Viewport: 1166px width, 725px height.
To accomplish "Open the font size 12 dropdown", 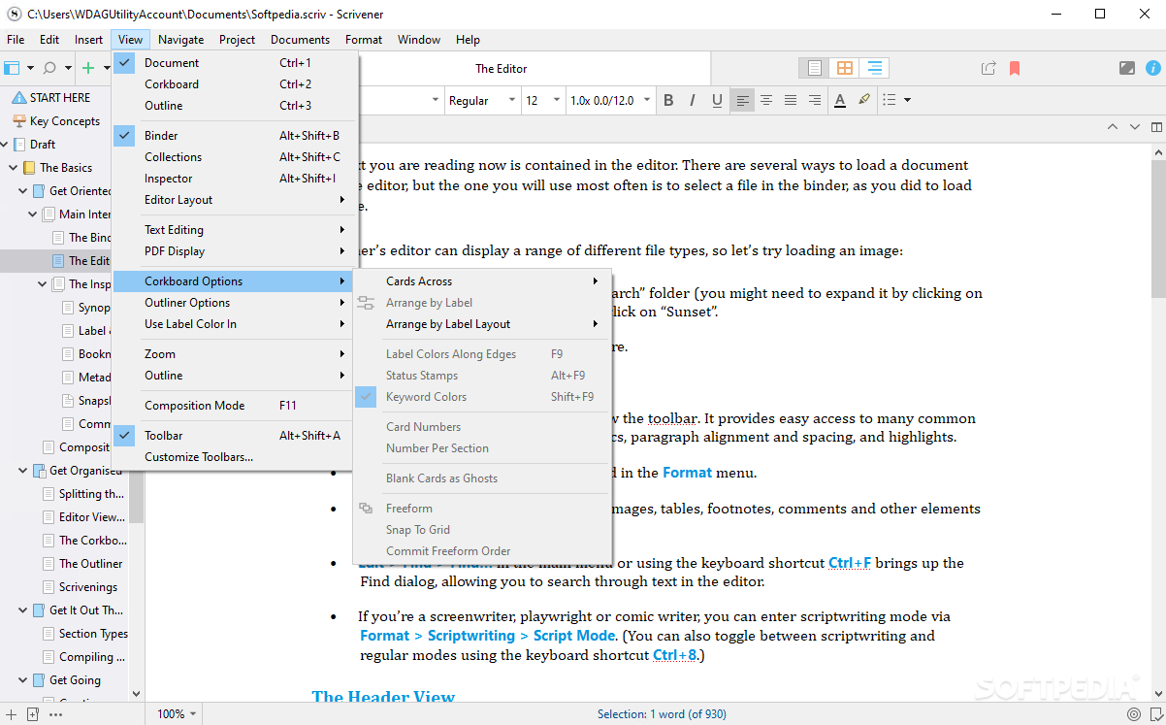I will tap(542, 100).
